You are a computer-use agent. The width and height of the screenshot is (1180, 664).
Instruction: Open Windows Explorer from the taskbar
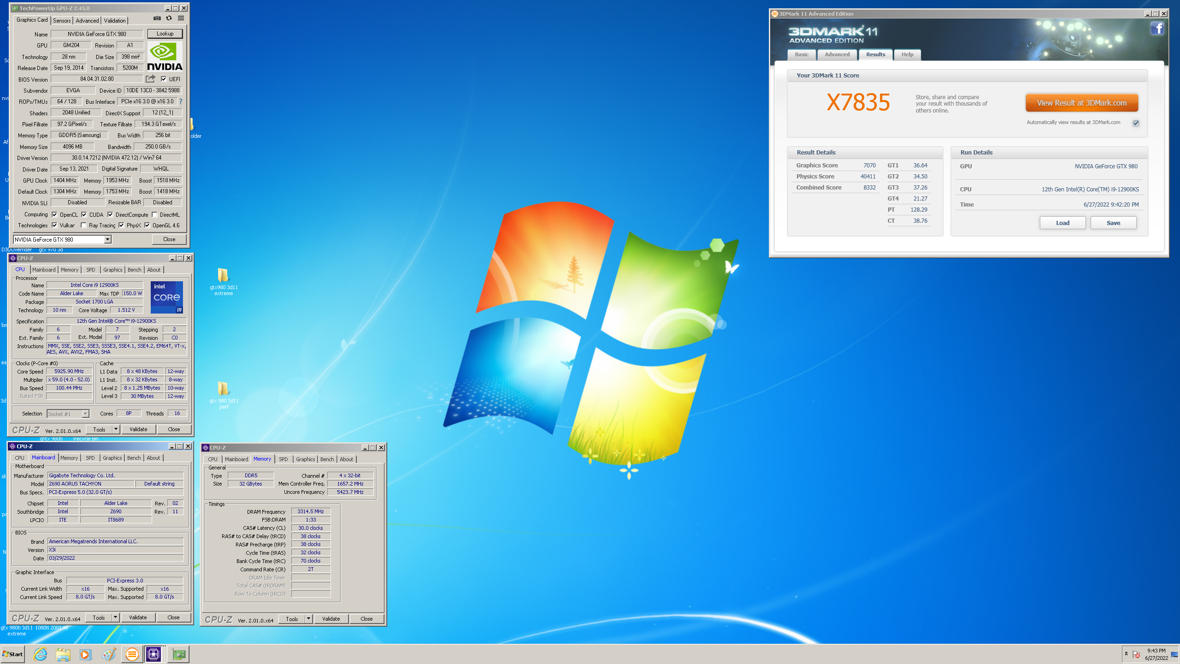(x=63, y=654)
